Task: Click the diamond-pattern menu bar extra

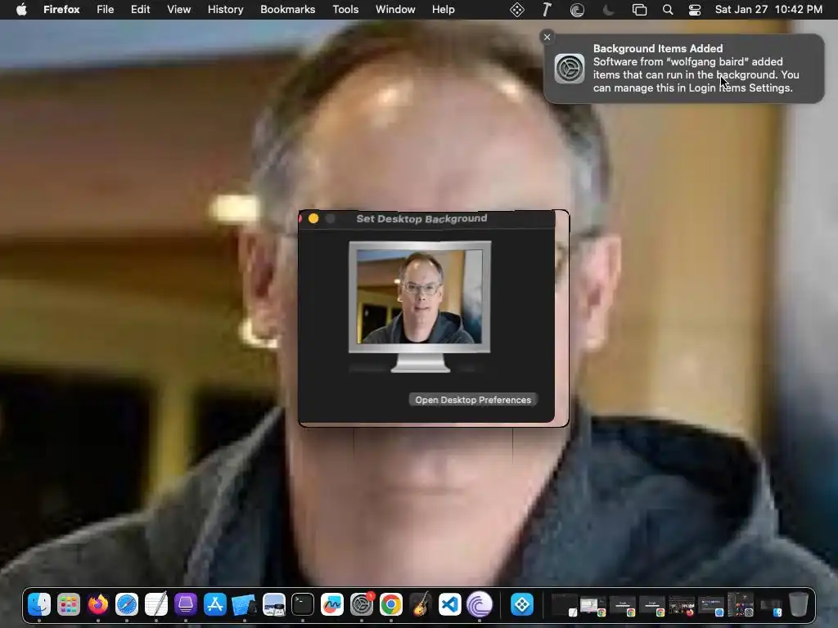Action: pos(517,10)
